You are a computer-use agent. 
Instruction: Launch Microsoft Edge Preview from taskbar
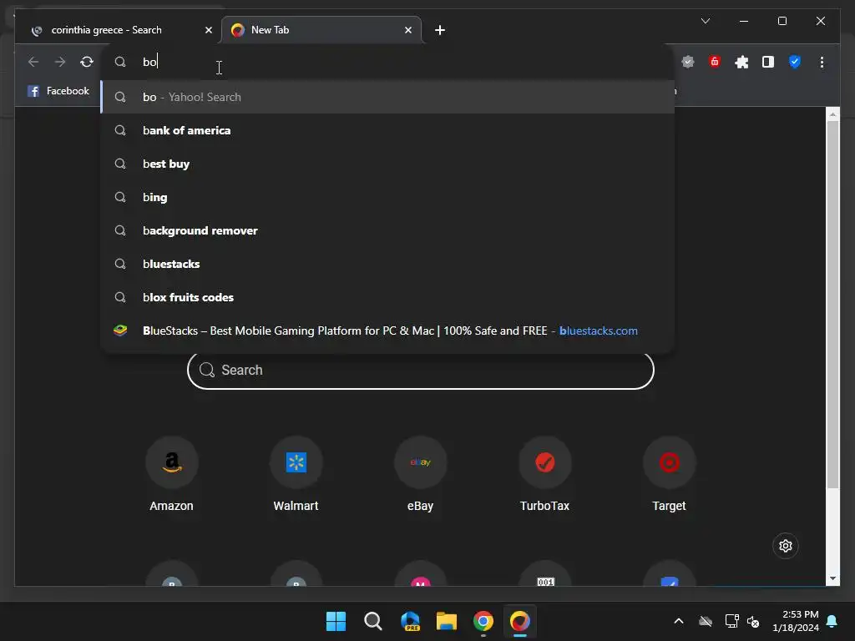click(410, 621)
